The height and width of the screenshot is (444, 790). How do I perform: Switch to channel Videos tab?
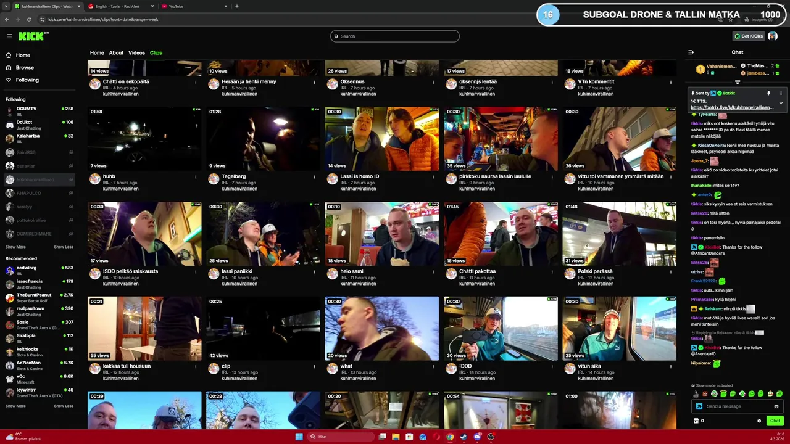[136, 53]
